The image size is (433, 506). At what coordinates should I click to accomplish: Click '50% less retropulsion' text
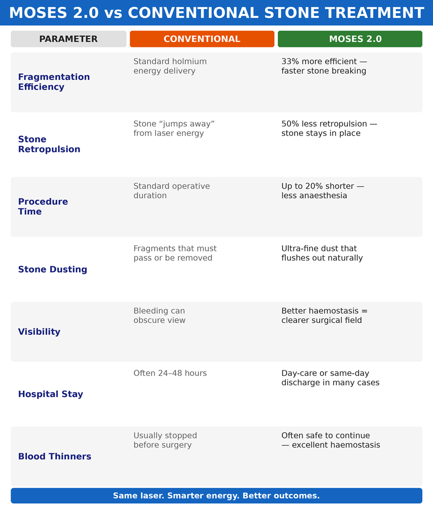[324, 124]
